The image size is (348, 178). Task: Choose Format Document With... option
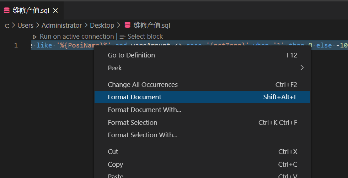202,110
